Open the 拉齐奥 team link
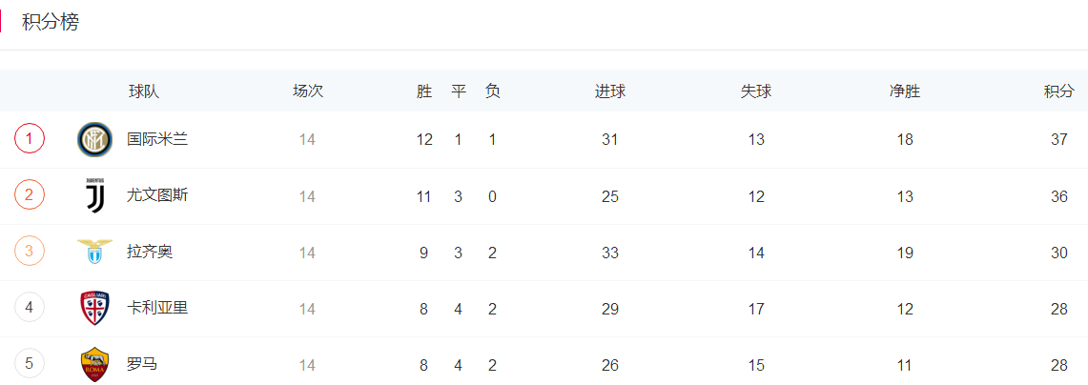 (x=150, y=252)
